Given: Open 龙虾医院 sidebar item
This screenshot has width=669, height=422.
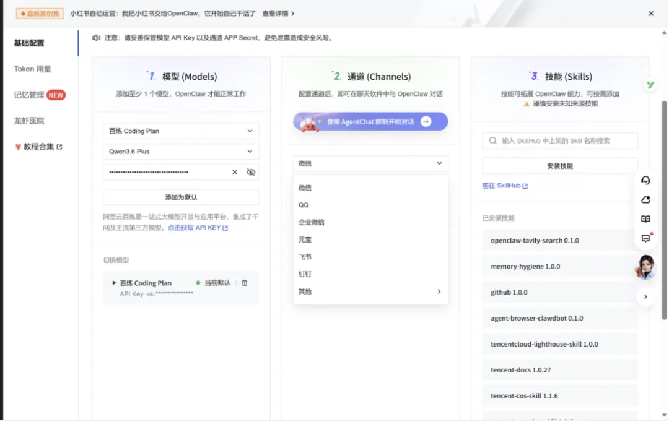Looking at the screenshot, I should tap(29, 121).
